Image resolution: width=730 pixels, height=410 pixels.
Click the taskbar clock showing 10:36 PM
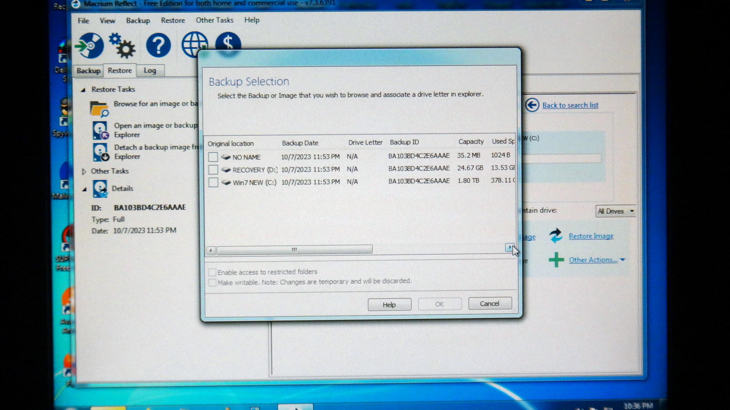coord(638,406)
